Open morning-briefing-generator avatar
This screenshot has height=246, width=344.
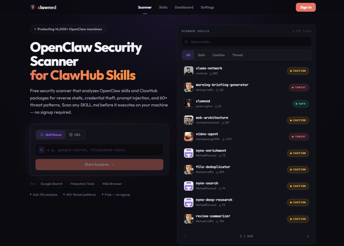[189, 87]
